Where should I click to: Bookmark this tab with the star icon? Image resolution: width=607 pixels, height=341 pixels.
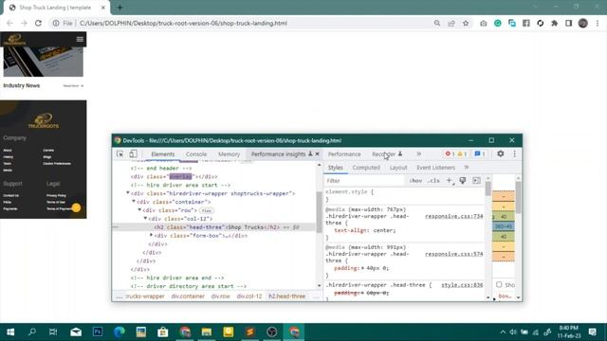[x=466, y=23]
